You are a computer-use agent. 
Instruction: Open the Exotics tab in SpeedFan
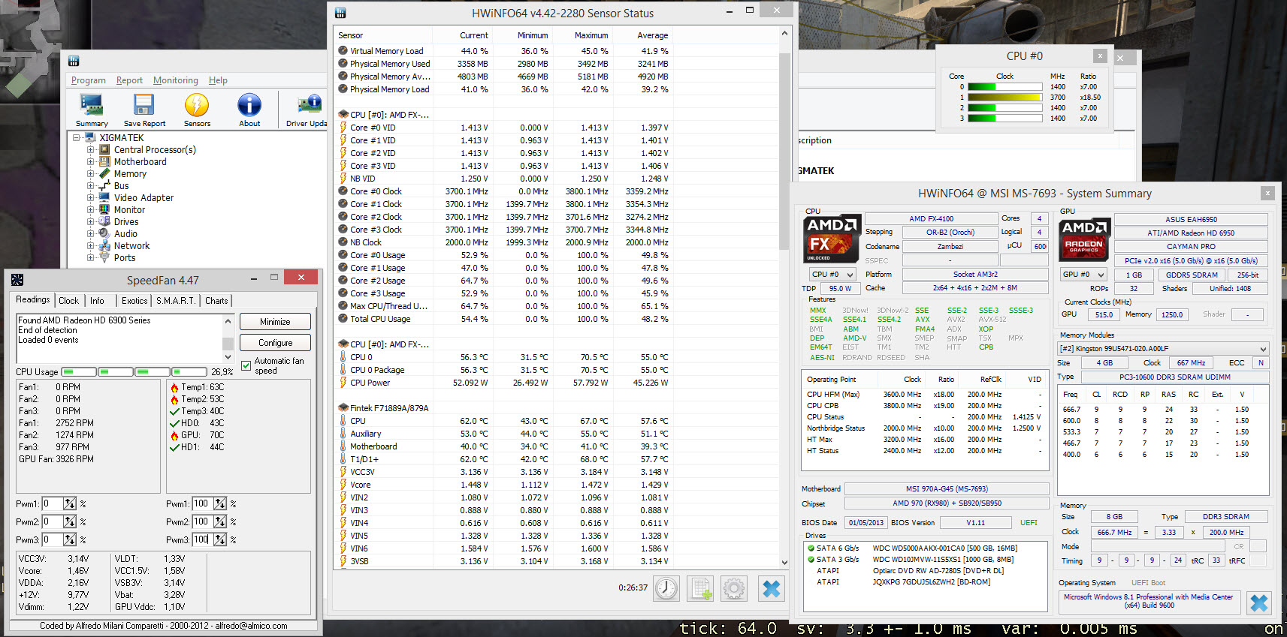134,301
